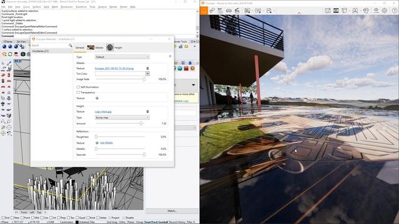This screenshot has height=224, width=399.
Task: Click the red square icon right of the dialog
Action: click(186, 68)
